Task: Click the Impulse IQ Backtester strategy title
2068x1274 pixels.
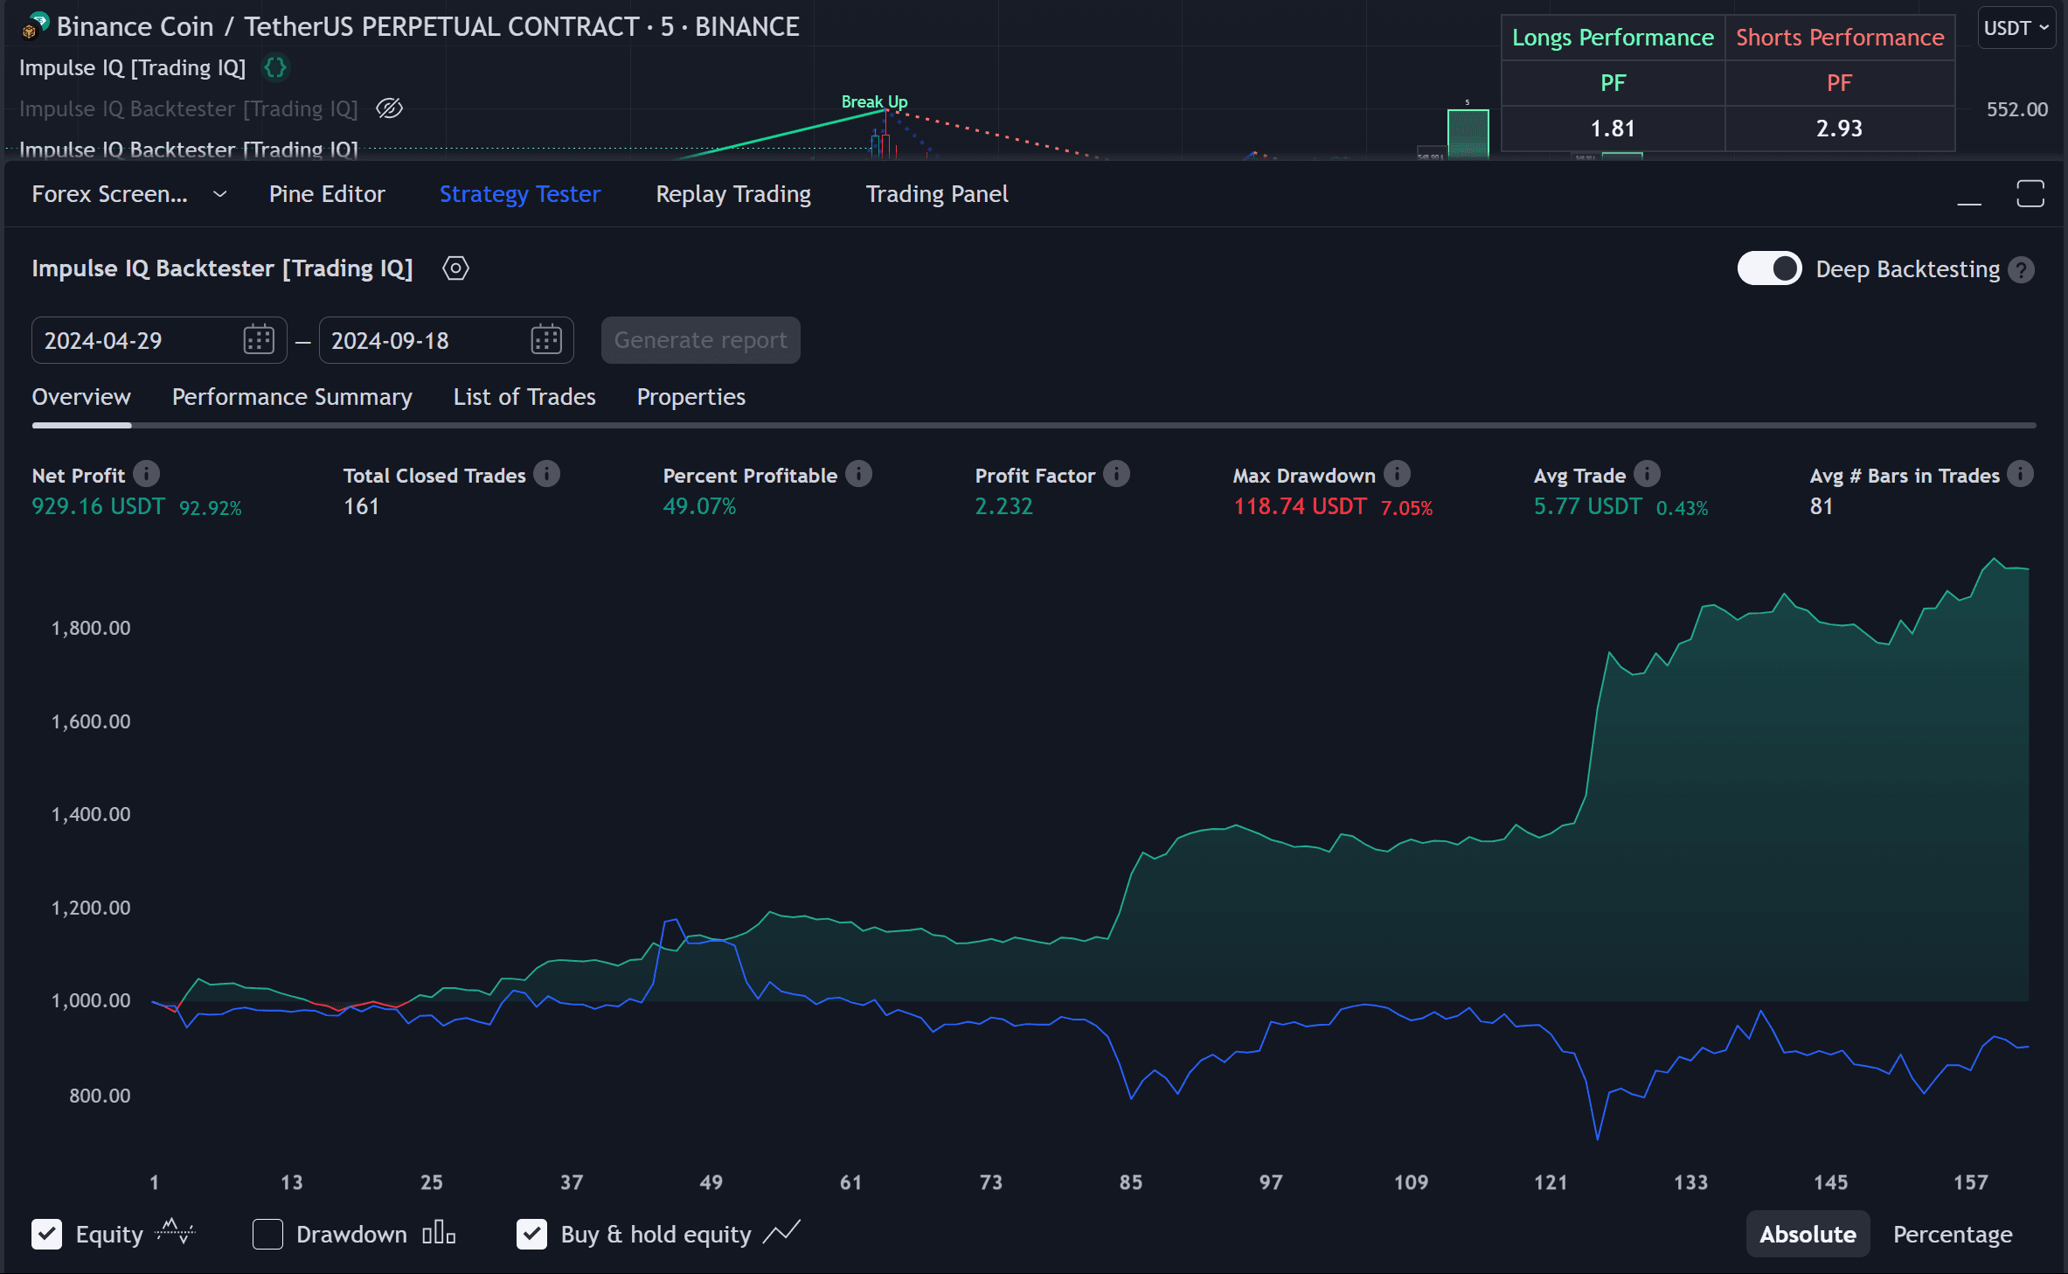Action: tap(222, 268)
